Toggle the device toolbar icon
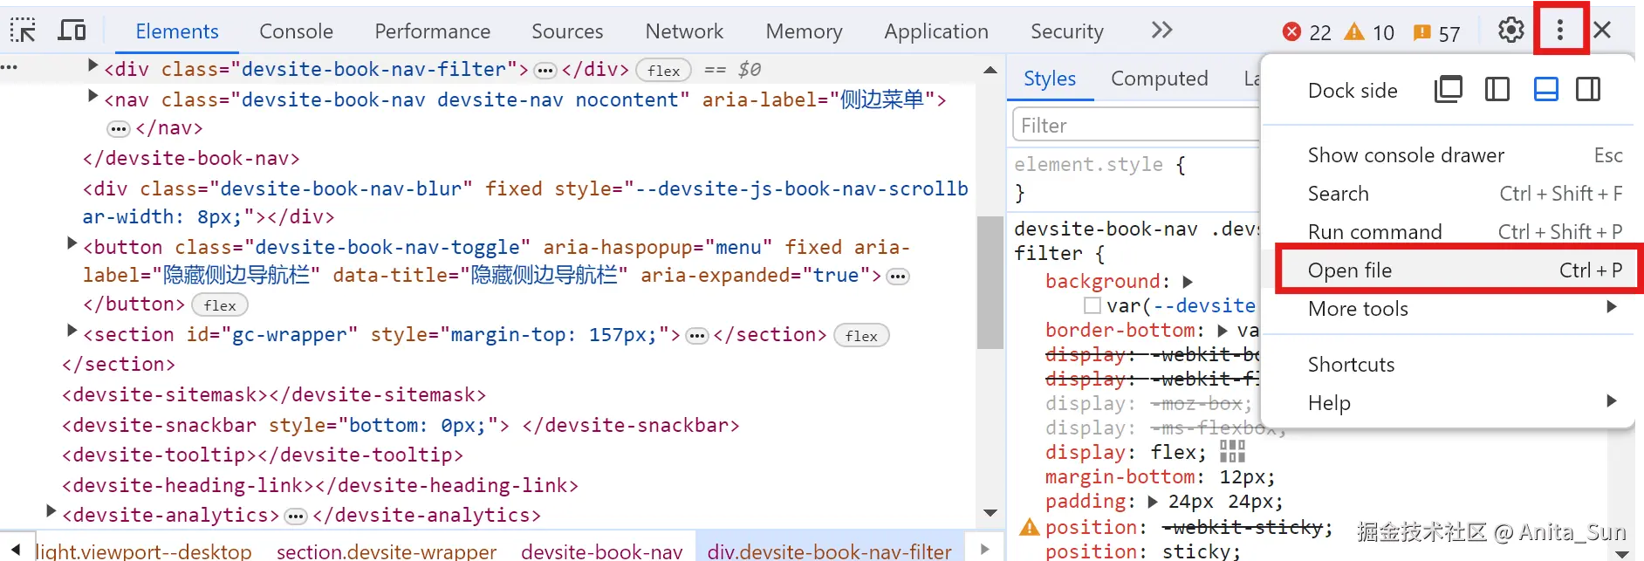 pos(72,31)
